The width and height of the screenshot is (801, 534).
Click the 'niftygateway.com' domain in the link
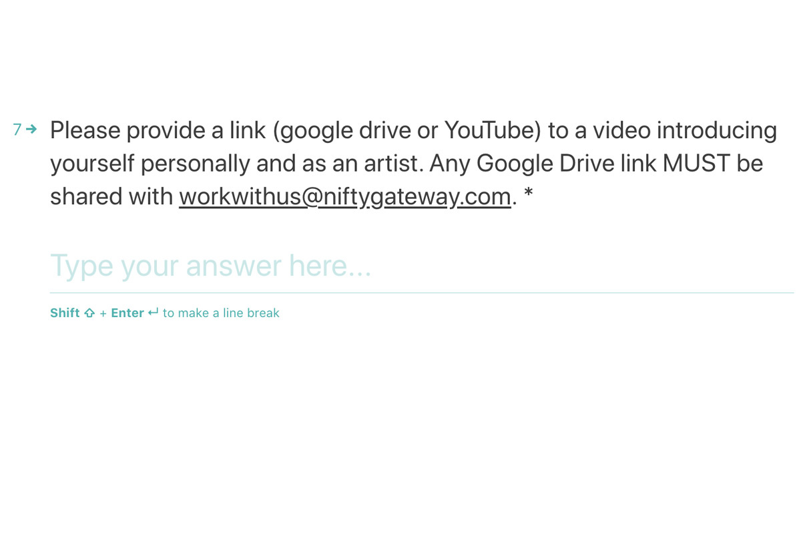point(415,197)
